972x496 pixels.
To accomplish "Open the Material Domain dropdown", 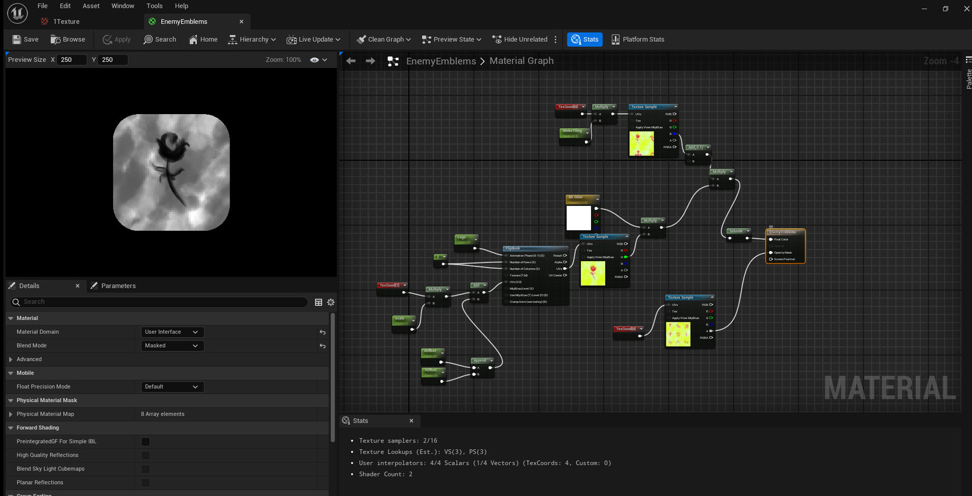I will point(172,332).
